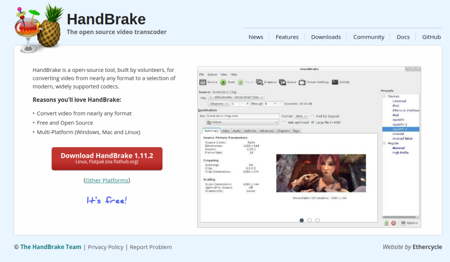Switch to the Summary tab
The height and width of the screenshot is (262, 450).
211,131
